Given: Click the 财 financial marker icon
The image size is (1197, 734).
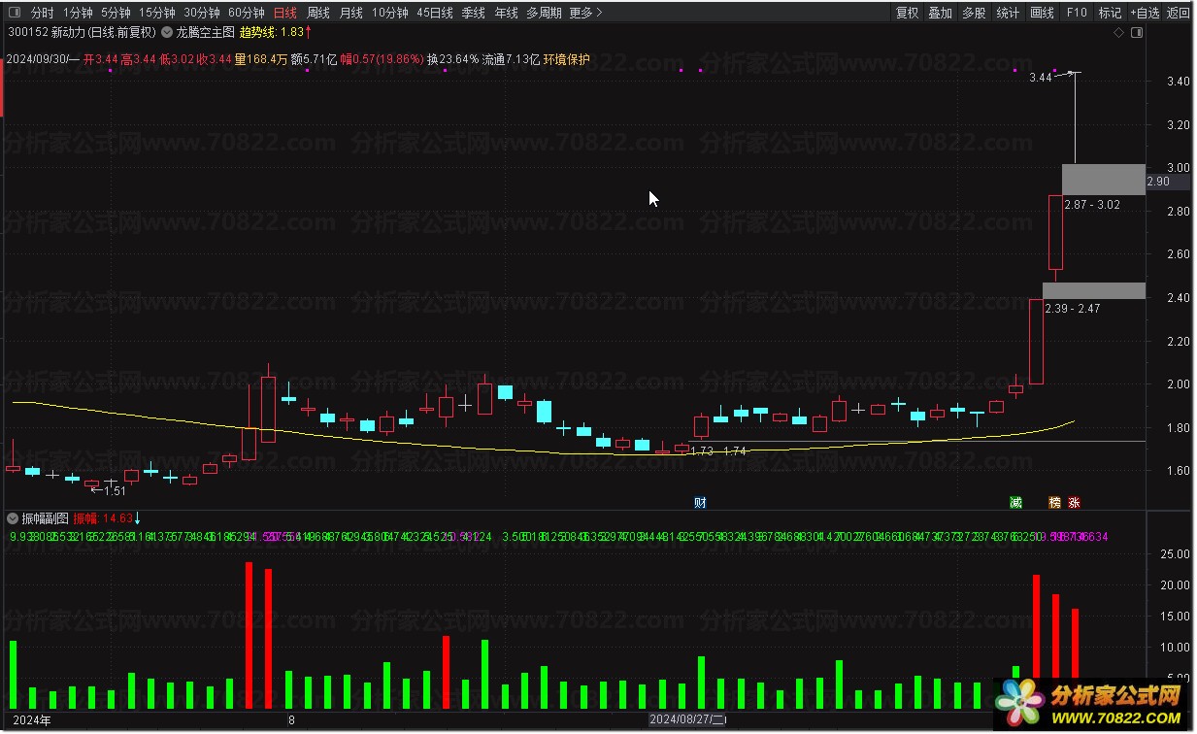Looking at the screenshot, I should click(700, 503).
